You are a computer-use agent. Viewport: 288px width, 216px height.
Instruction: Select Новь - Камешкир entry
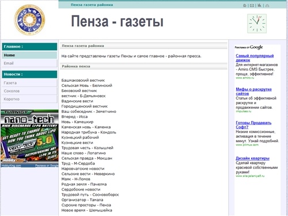click(77, 122)
